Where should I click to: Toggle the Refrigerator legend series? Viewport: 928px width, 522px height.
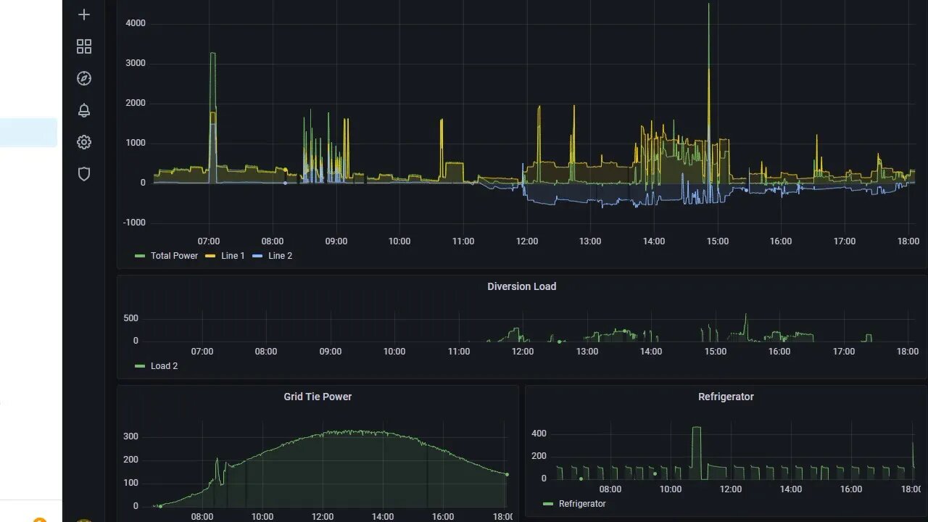(582, 504)
